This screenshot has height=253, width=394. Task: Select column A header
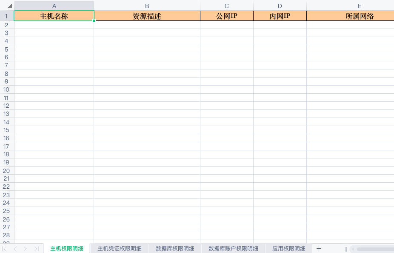pos(54,6)
